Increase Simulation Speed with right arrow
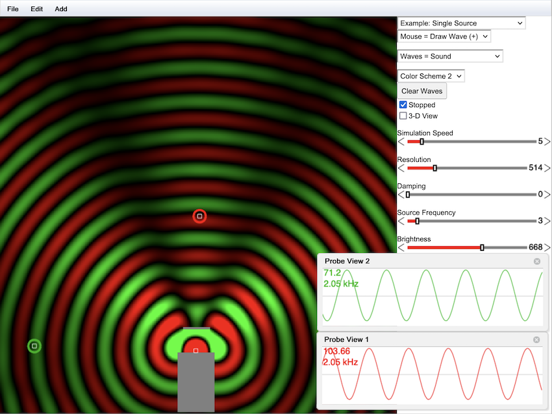The image size is (552, 414). click(547, 142)
